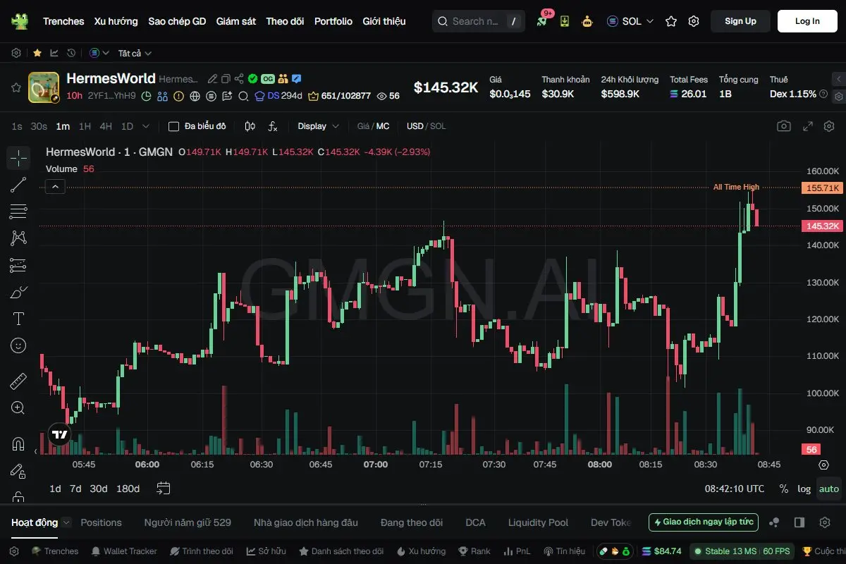Select the XABCD pattern tool
The height and width of the screenshot is (564, 846).
(18, 238)
